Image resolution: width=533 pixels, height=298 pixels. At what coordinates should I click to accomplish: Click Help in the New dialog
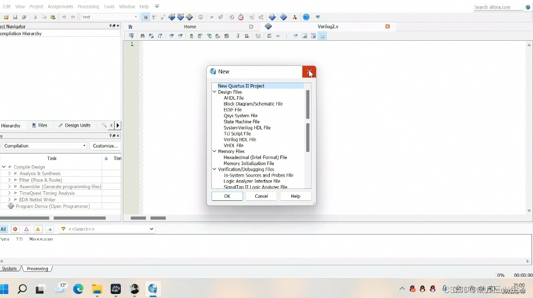click(295, 196)
